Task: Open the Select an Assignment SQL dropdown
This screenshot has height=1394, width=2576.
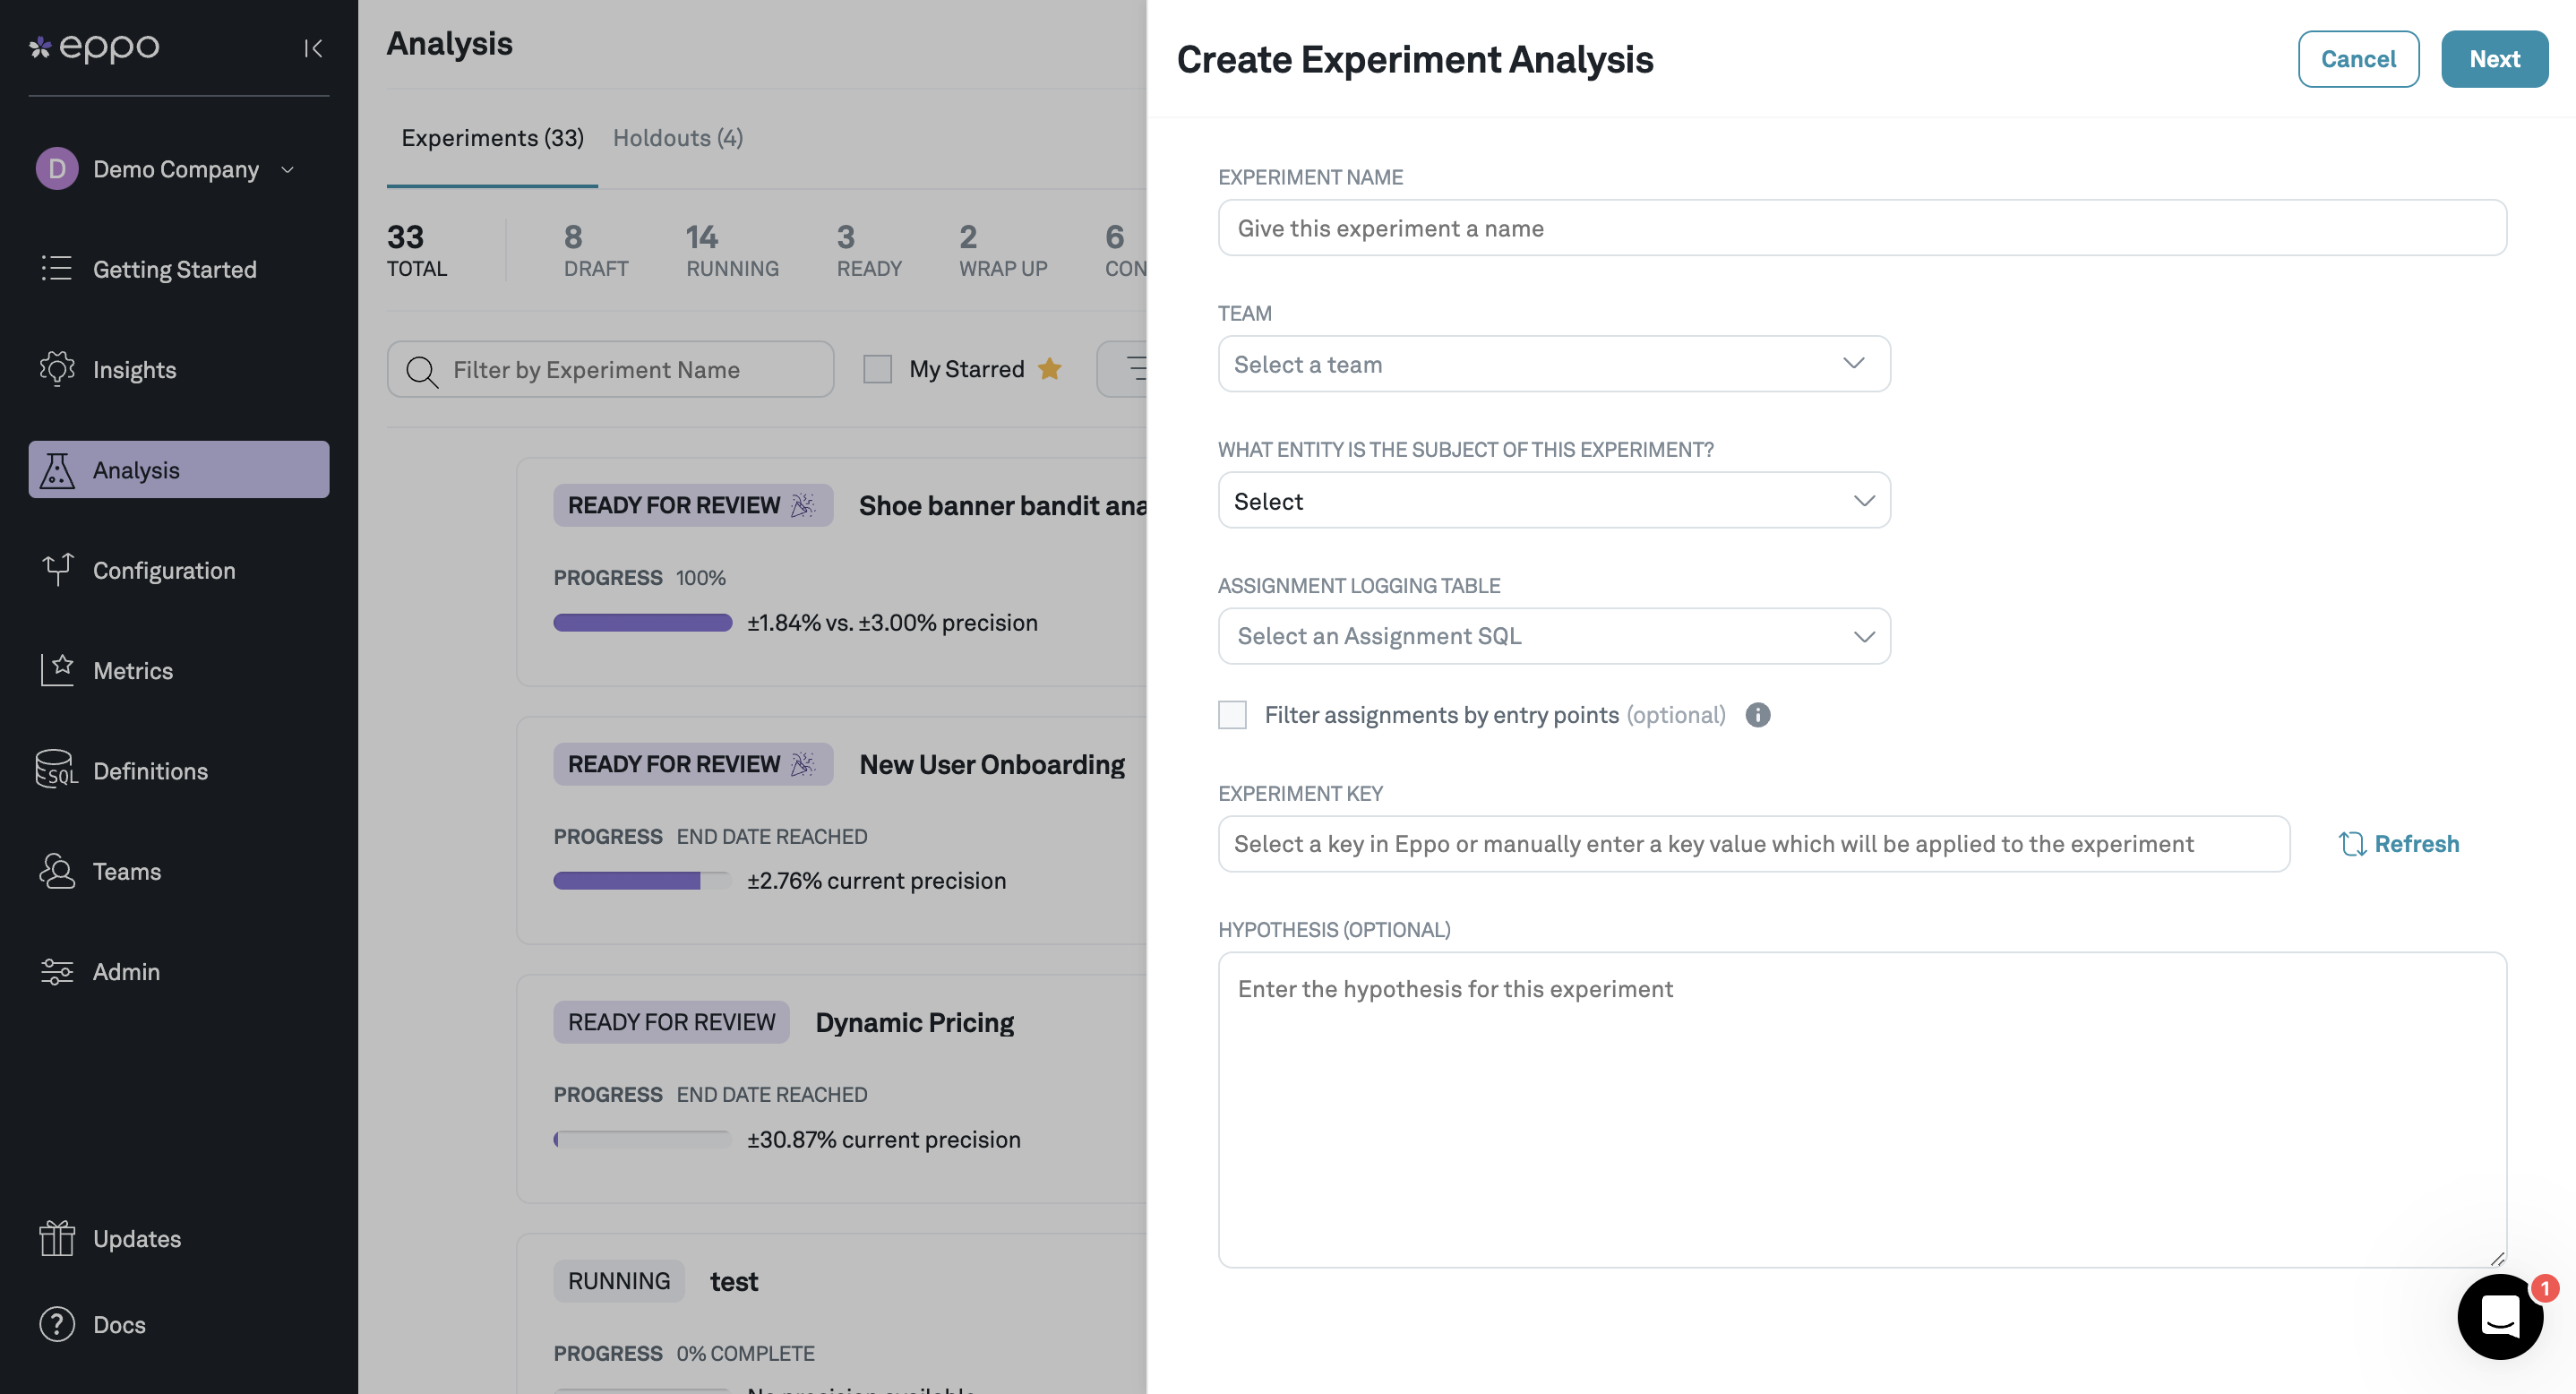Action: 1553,636
